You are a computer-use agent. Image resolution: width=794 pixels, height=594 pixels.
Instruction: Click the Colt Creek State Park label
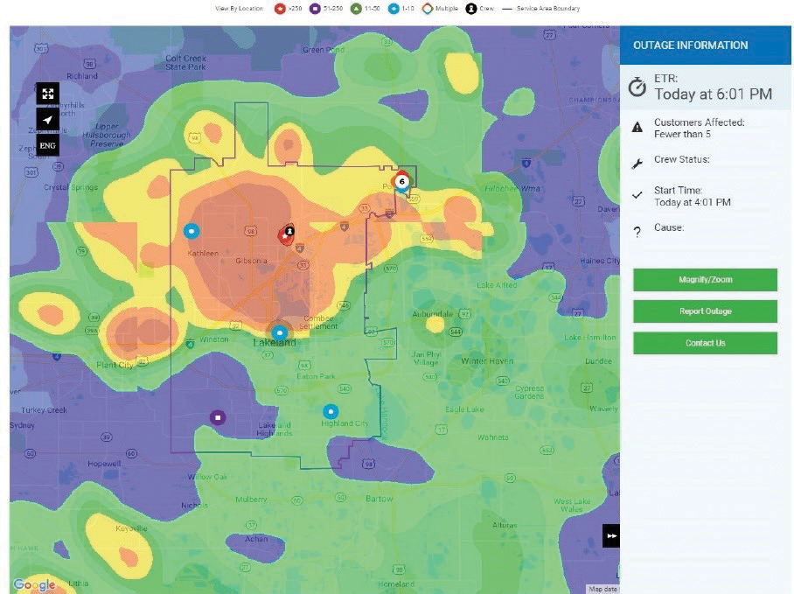186,62
